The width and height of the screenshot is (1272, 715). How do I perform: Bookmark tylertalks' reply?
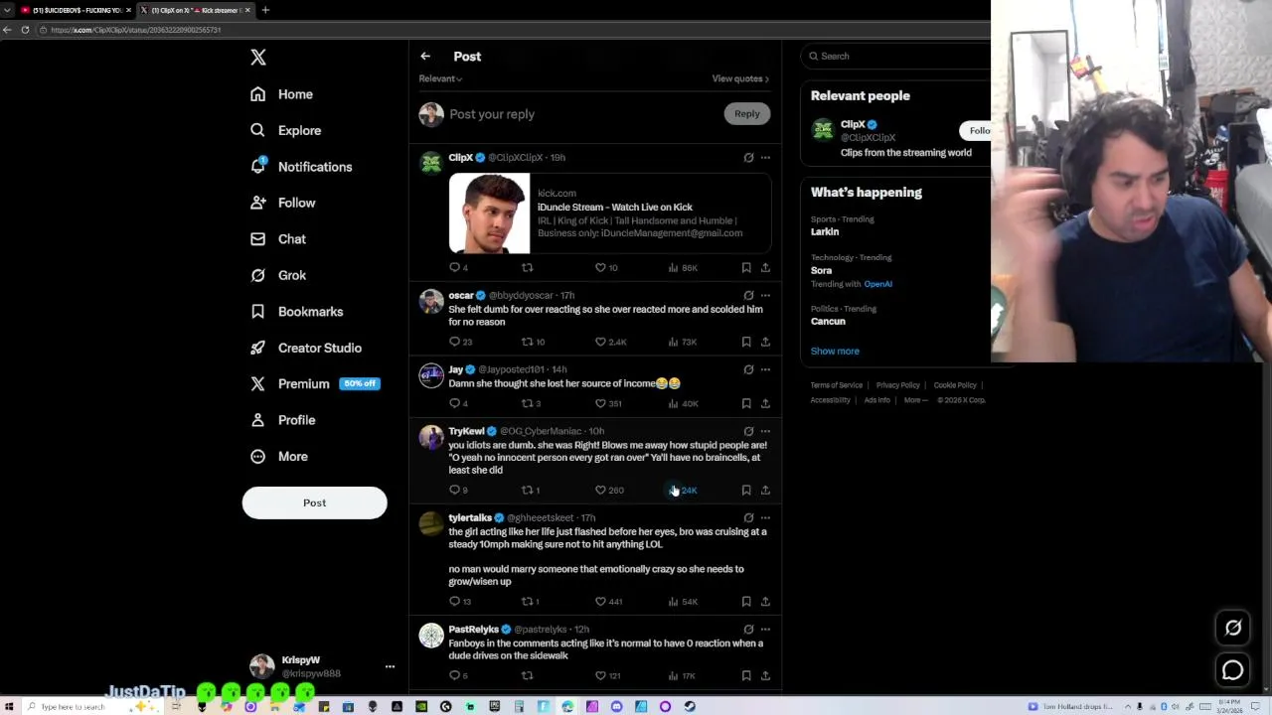pos(746,602)
